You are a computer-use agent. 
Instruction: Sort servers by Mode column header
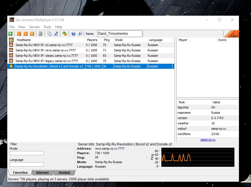pyautogui.click(x=130, y=40)
